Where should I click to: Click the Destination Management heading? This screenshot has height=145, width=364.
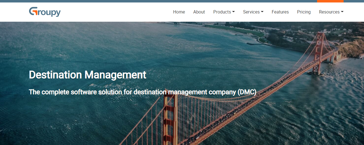87,75
